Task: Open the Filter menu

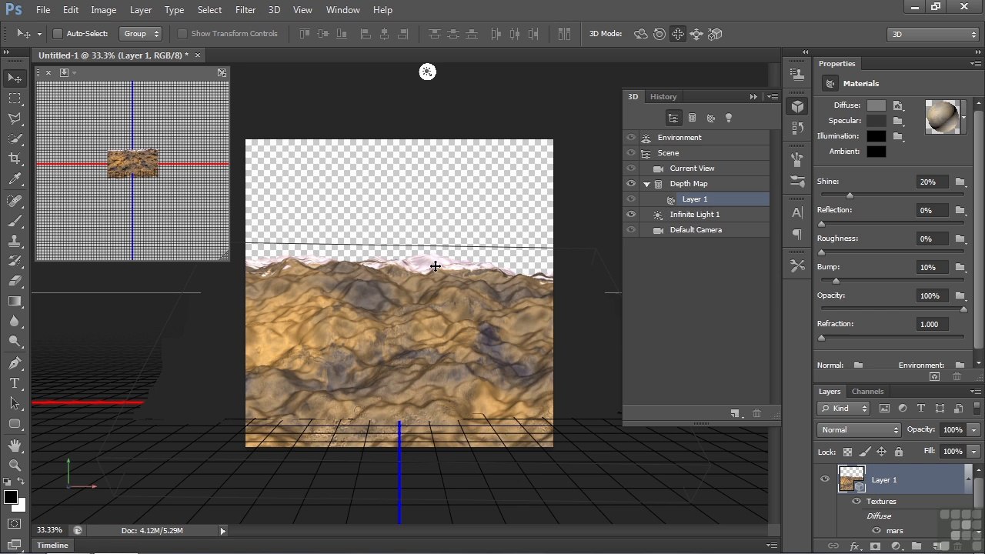Action: (x=245, y=10)
